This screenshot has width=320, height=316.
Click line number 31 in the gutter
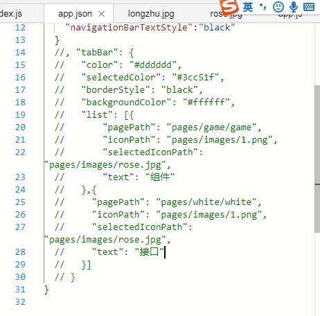pos(20,290)
